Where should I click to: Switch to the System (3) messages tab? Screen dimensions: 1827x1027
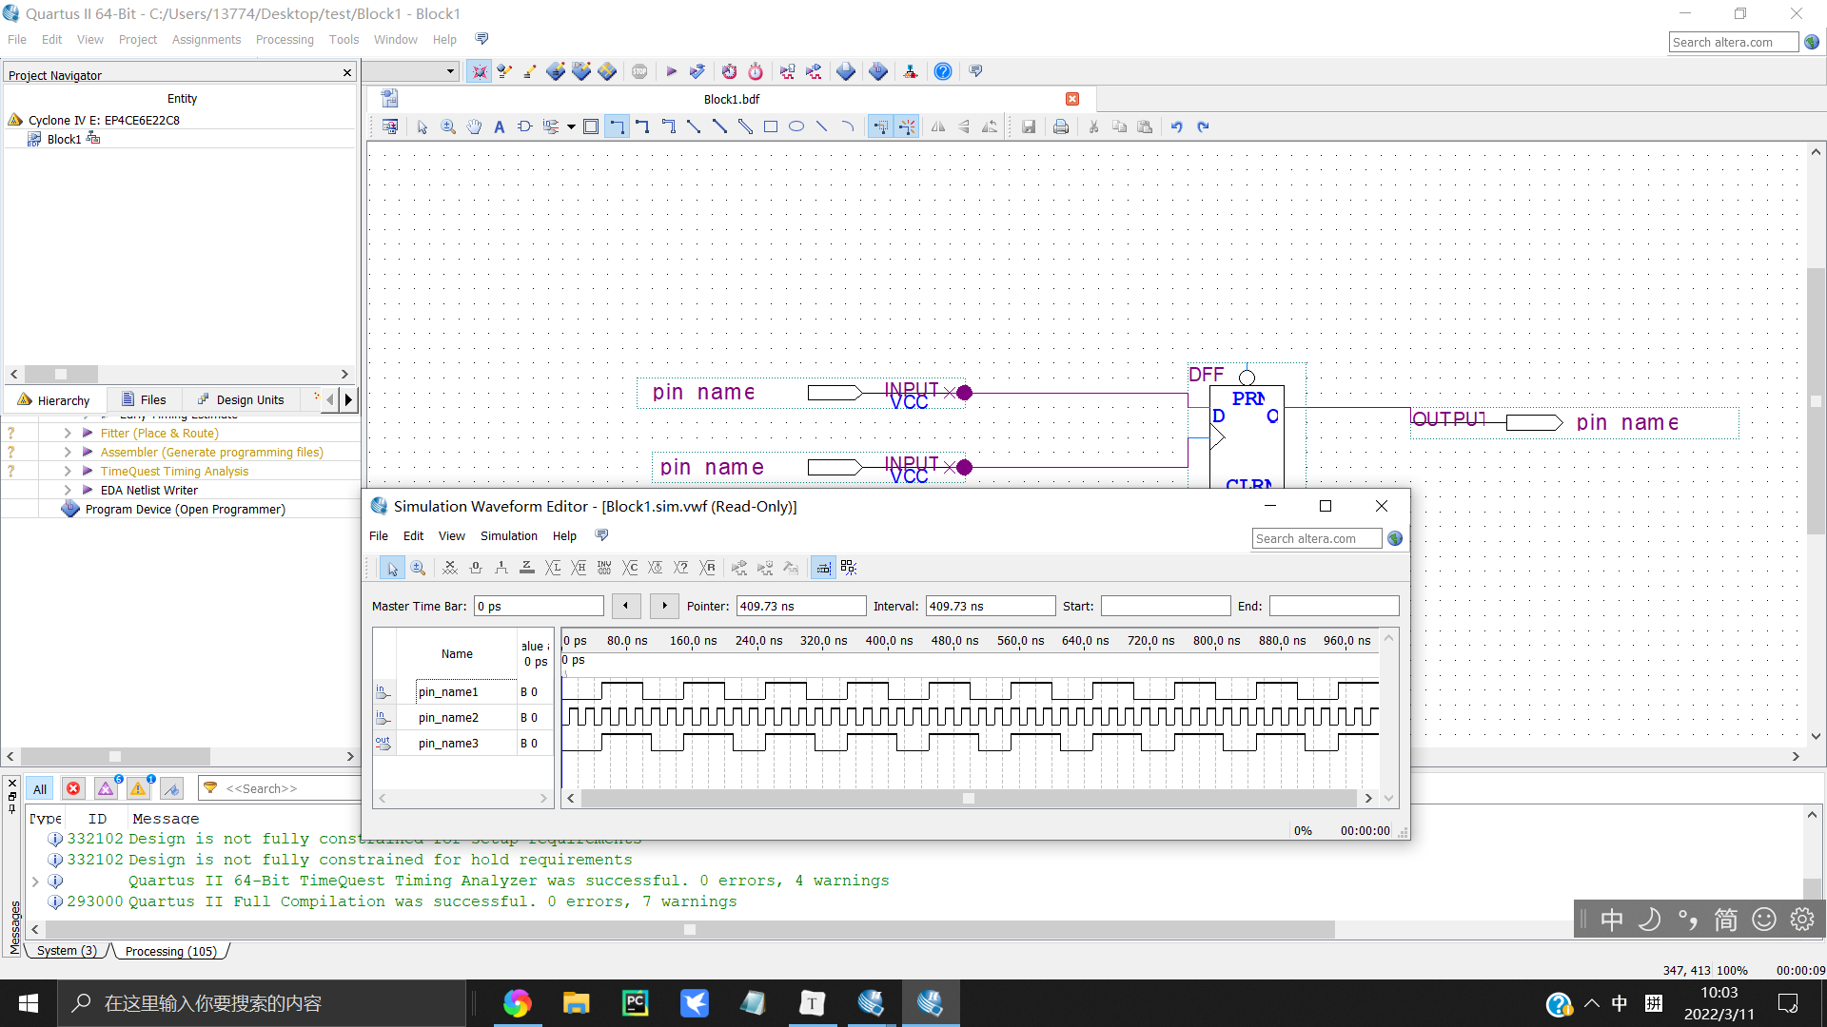(x=67, y=950)
